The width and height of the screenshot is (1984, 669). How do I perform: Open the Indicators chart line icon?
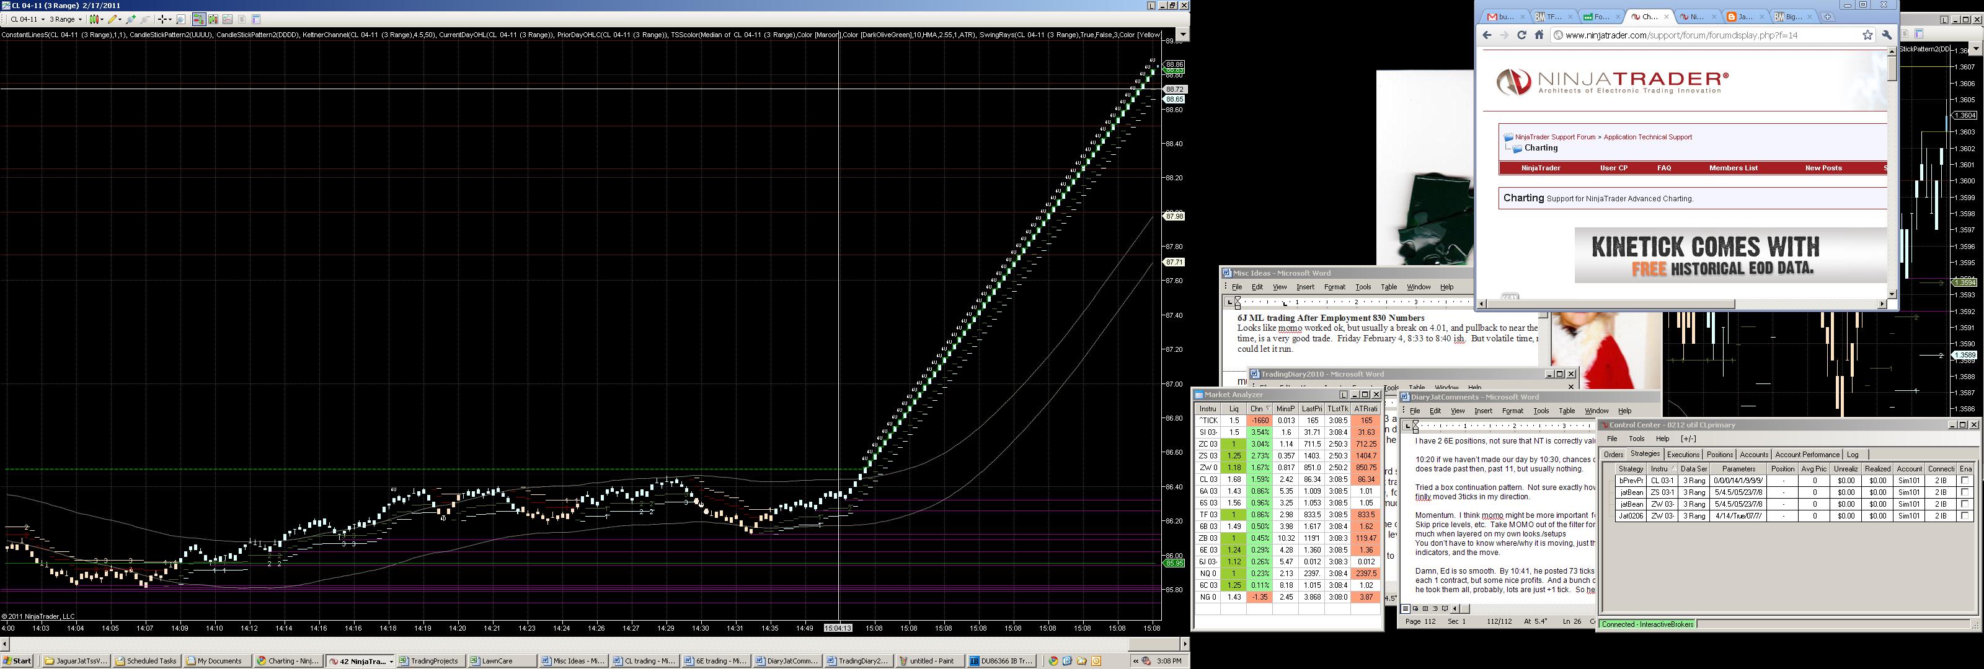(x=228, y=19)
